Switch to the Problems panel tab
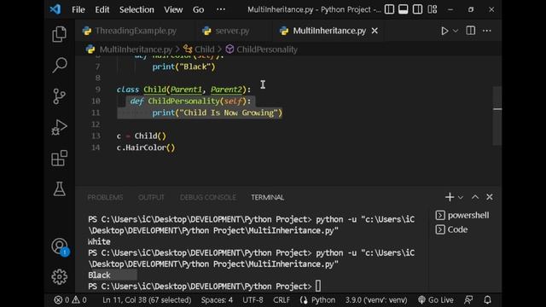The image size is (546, 307). coord(105,197)
